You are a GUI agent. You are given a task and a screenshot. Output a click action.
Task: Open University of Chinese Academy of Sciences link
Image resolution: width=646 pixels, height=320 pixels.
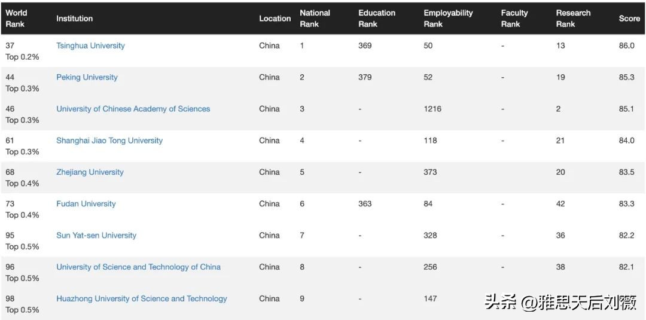click(133, 109)
